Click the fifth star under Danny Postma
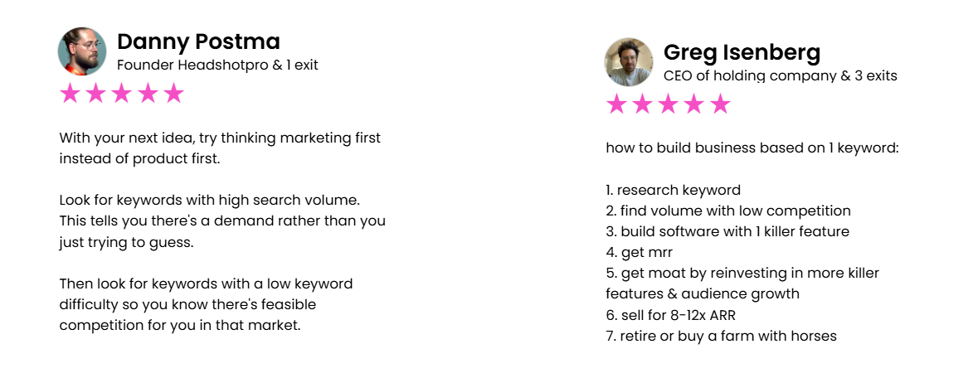The image size is (978, 383). point(173,94)
